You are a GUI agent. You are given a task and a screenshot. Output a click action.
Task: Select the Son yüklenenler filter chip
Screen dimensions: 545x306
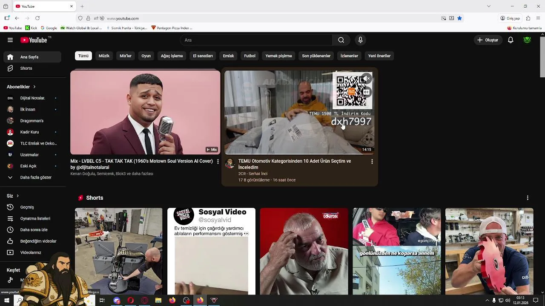pyautogui.click(x=316, y=56)
